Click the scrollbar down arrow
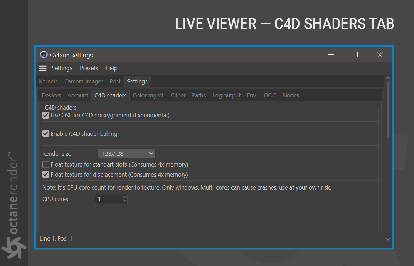 [x=388, y=239]
